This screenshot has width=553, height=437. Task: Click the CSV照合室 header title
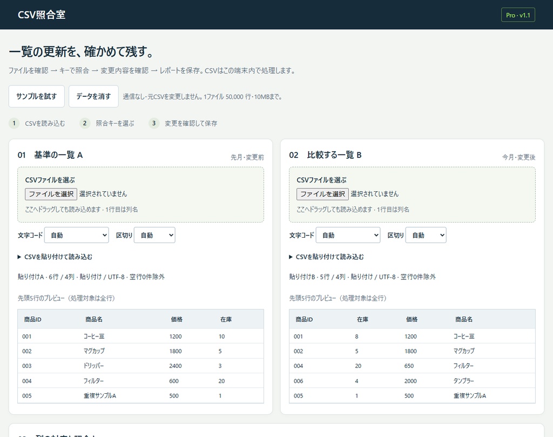(41, 15)
